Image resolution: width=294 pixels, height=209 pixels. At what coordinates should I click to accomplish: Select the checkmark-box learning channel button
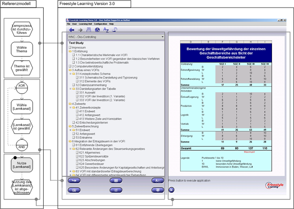pos(116,190)
